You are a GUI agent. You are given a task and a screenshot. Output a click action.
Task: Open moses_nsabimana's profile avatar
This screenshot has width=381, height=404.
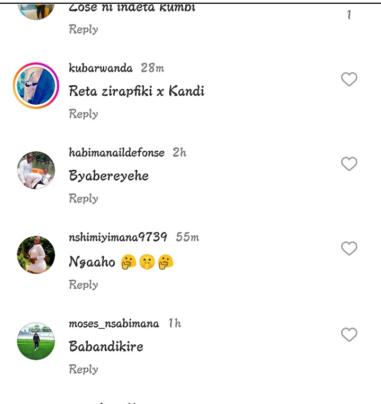(36, 341)
